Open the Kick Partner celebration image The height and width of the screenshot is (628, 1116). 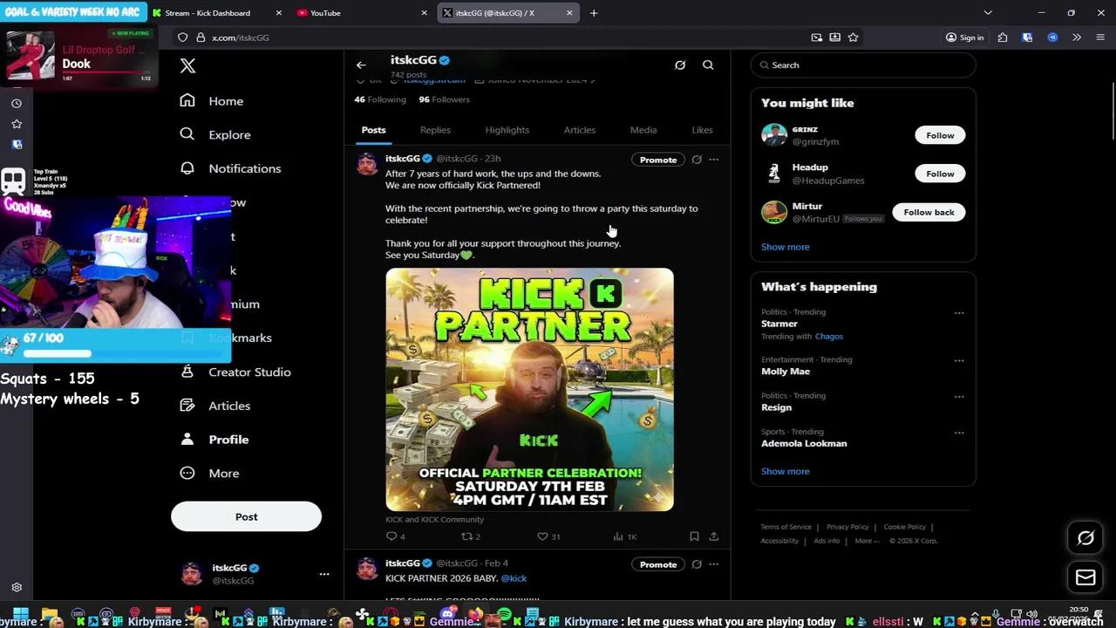[x=529, y=390]
